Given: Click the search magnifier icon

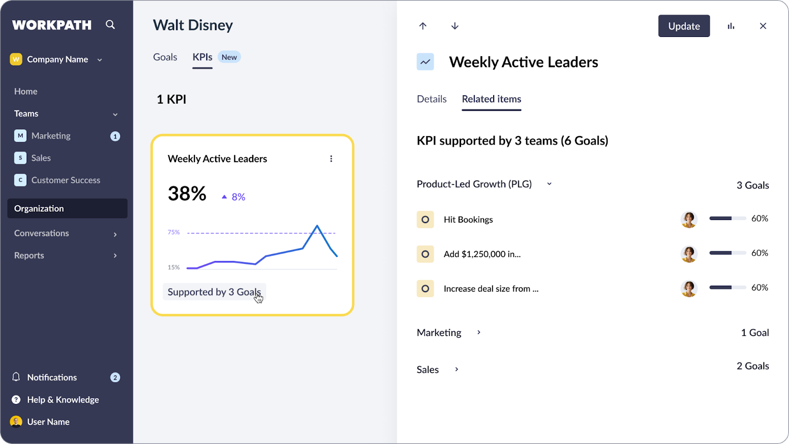Looking at the screenshot, I should tap(110, 25).
